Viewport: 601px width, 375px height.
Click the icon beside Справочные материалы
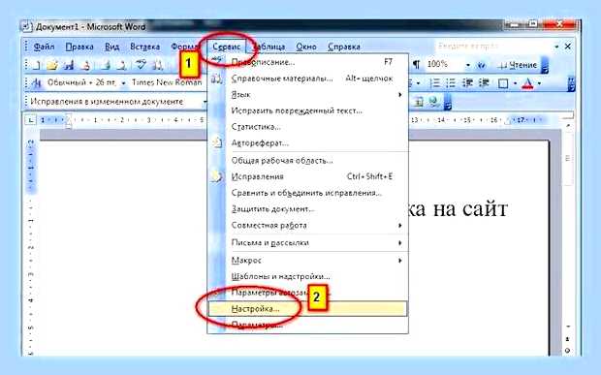pyautogui.click(x=217, y=78)
